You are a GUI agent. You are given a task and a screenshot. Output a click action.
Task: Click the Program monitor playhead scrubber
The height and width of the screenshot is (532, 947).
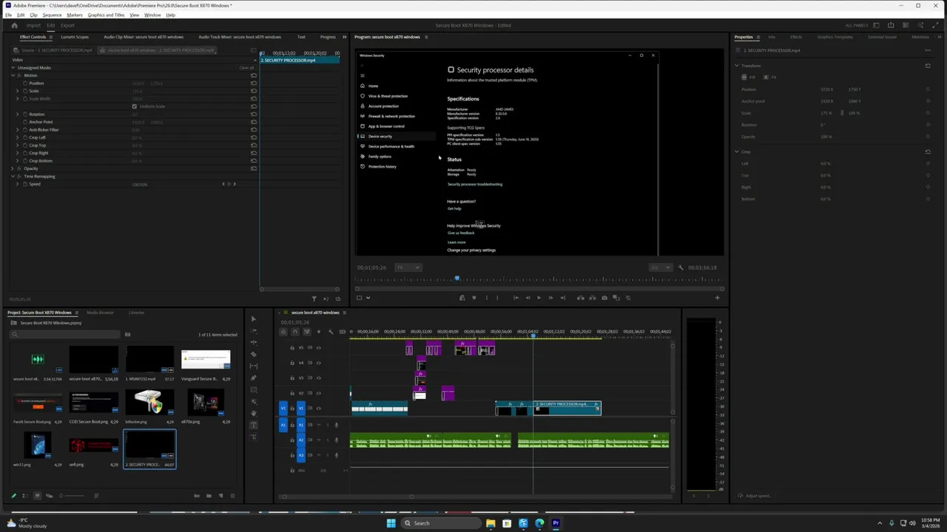[457, 279]
